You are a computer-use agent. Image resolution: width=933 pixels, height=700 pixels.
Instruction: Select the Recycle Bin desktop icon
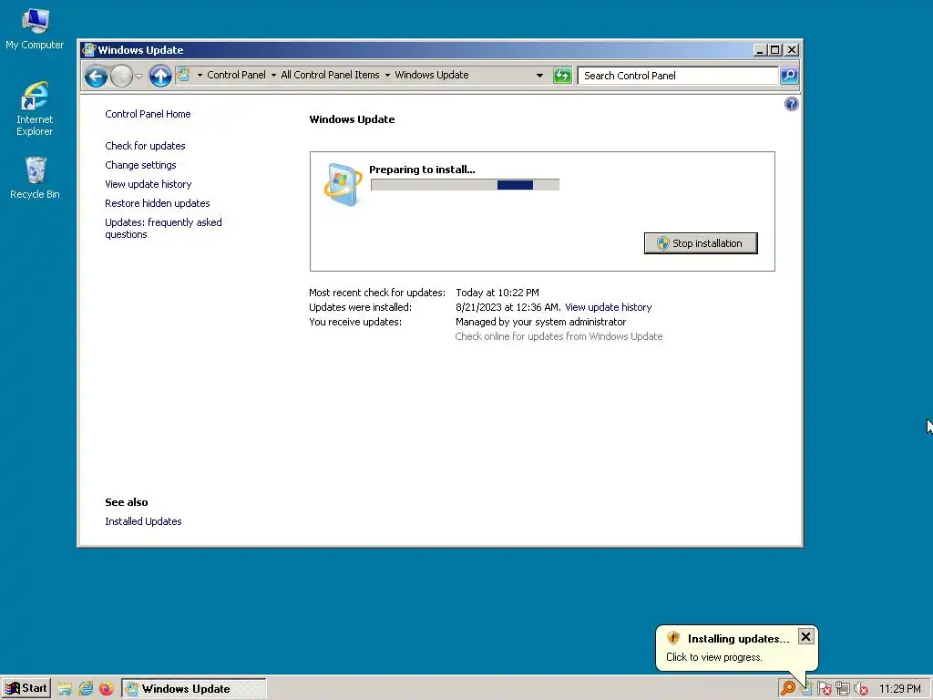click(35, 178)
